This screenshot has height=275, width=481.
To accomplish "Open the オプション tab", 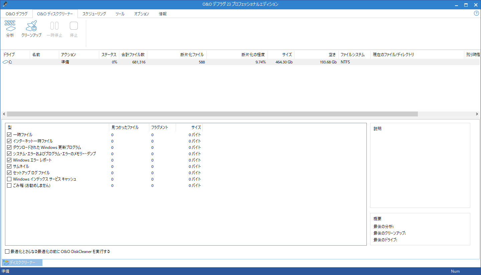I will [142, 14].
